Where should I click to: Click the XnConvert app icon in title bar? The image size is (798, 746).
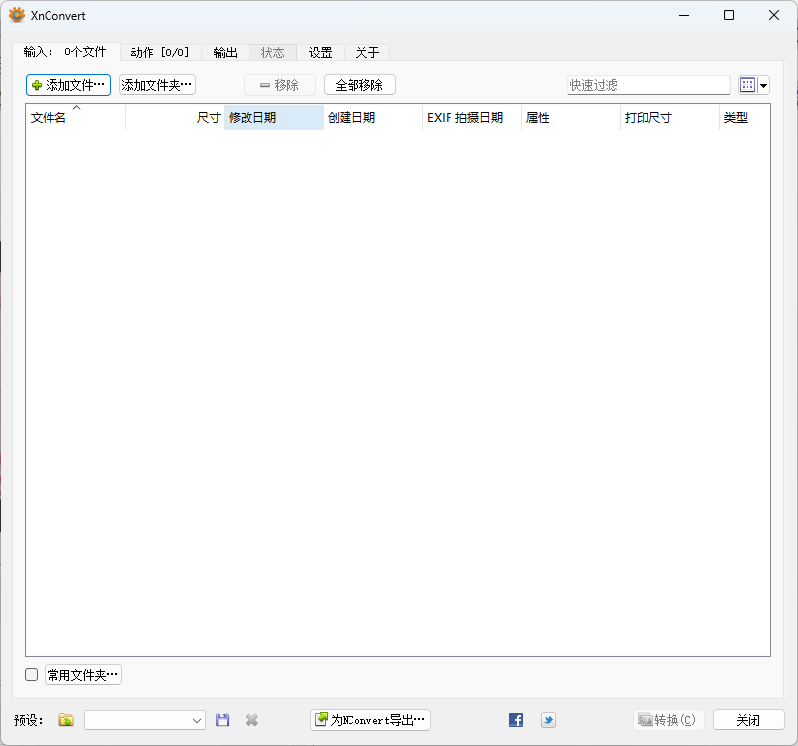pyautogui.click(x=17, y=15)
